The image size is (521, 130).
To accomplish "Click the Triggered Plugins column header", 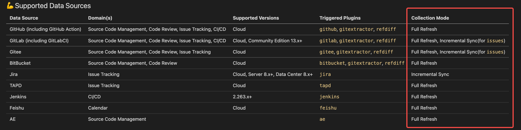I will [x=340, y=18].
